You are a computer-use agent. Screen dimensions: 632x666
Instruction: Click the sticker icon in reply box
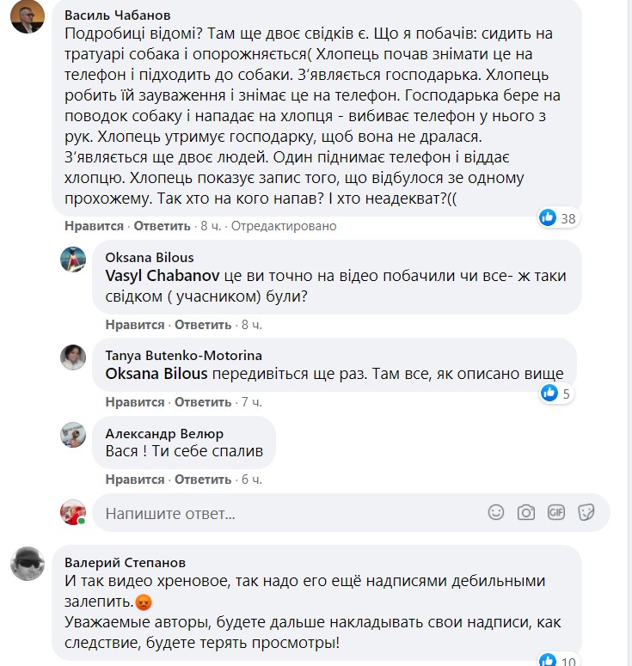(x=586, y=512)
